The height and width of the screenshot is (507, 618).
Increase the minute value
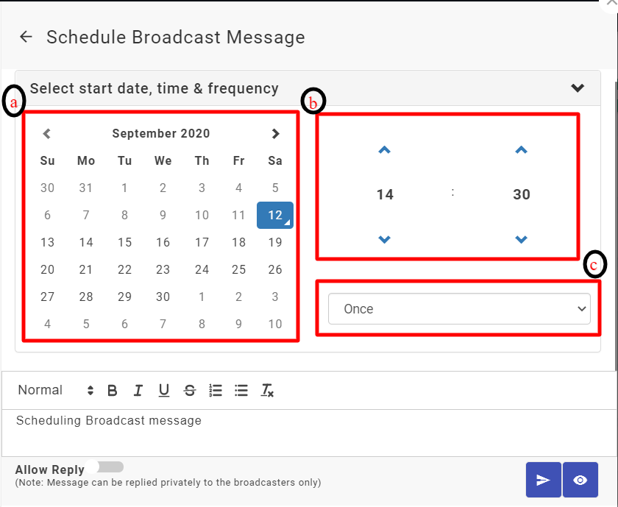coord(521,150)
